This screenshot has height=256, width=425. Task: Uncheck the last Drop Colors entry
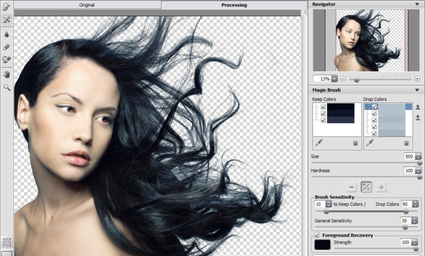[x=374, y=133]
